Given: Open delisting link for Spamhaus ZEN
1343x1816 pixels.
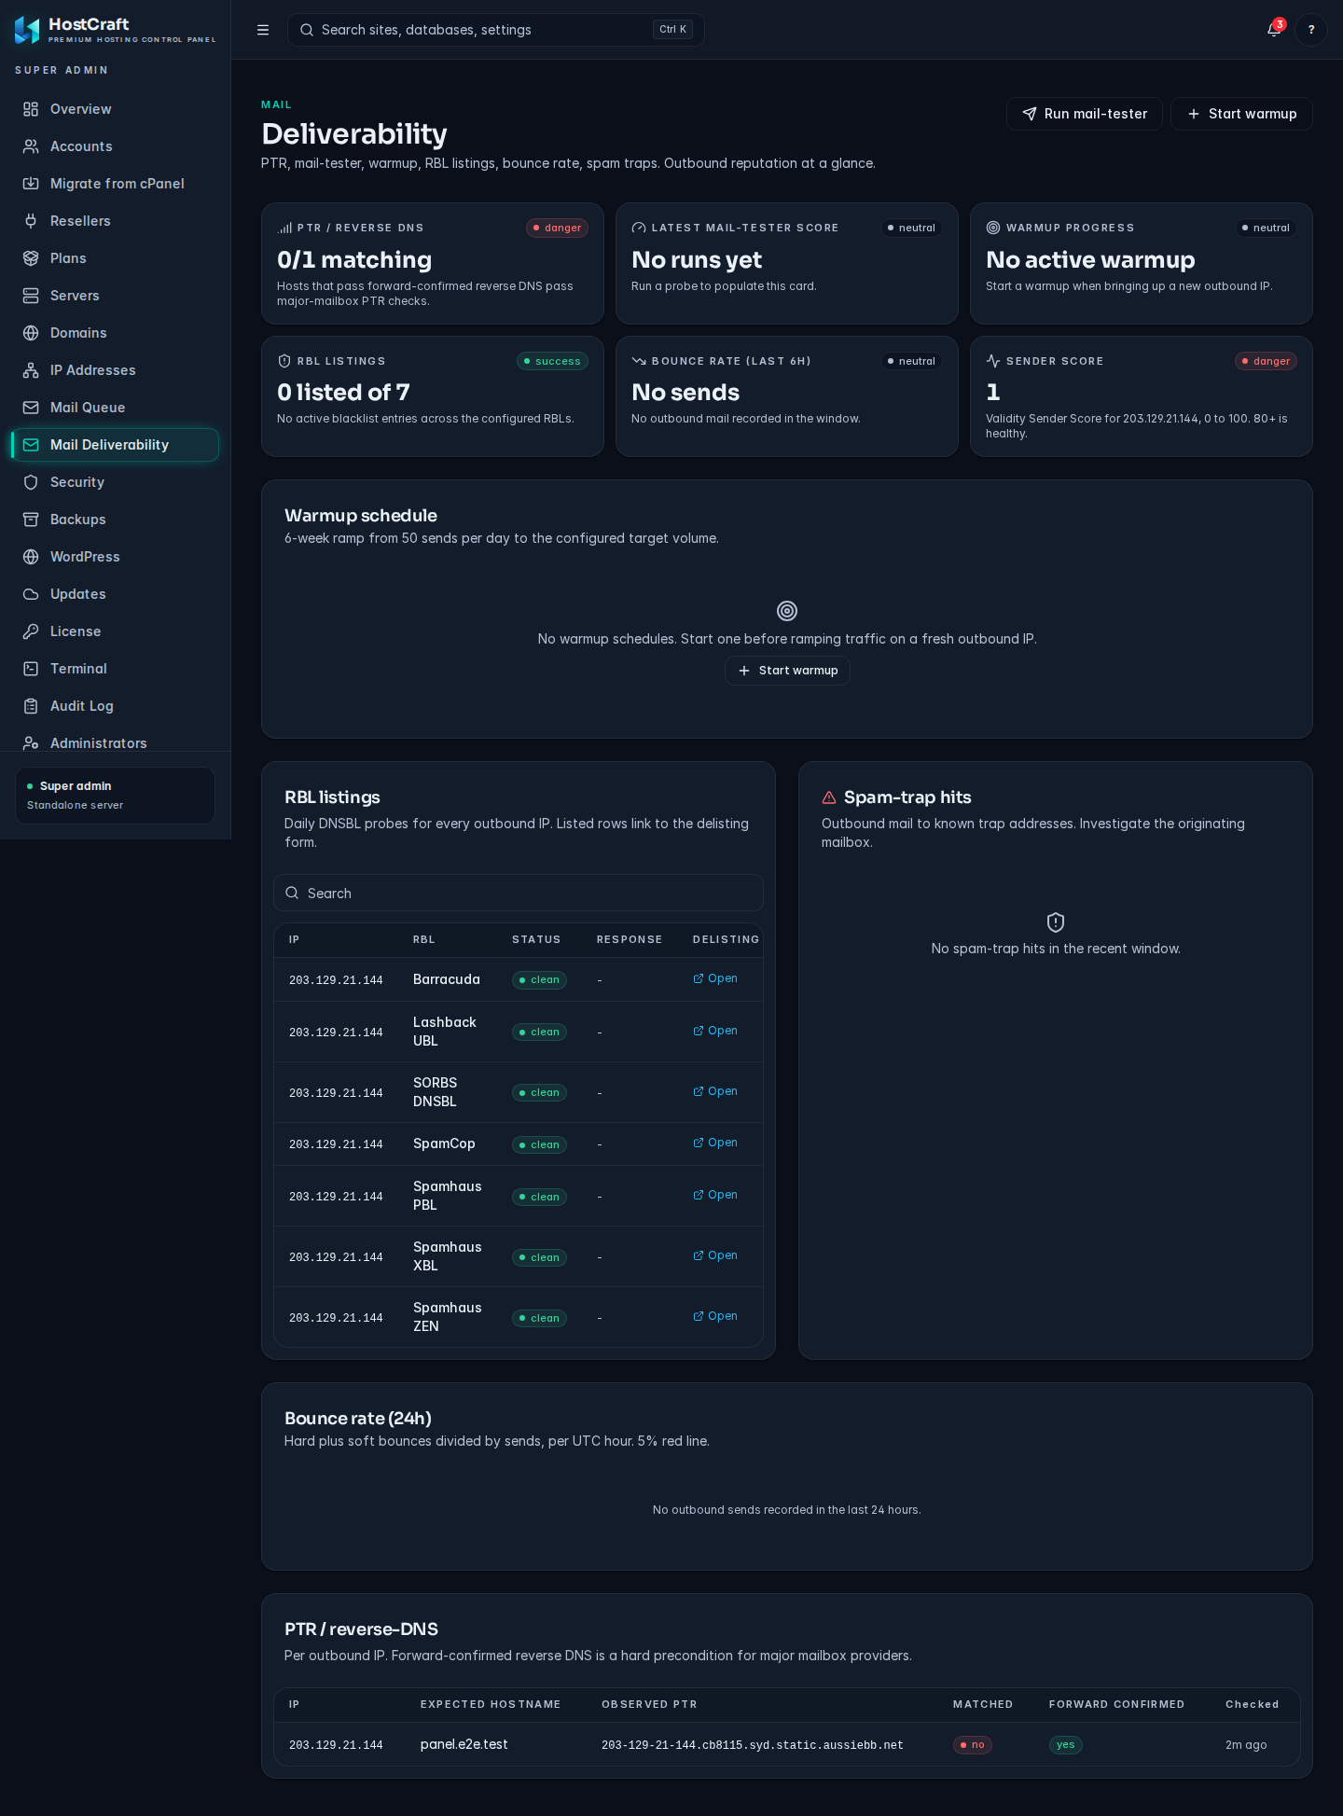Looking at the screenshot, I should (x=715, y=1316).
